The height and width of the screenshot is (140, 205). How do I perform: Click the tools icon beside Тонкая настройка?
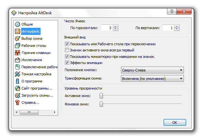tap(18, 74)
